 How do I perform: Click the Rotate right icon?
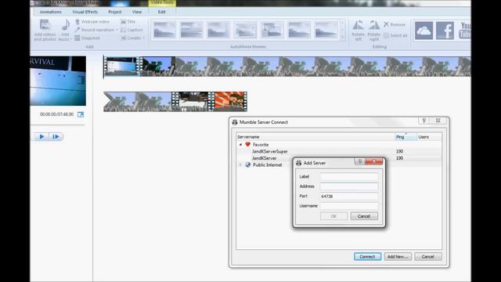click(374, 25)
